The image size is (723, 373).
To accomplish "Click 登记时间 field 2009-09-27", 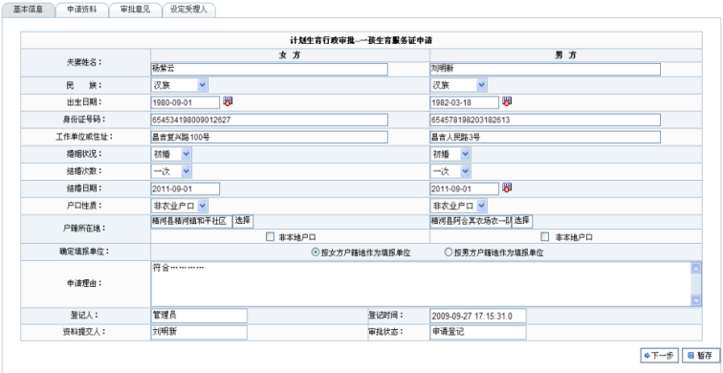I will (x=478, y=316).
